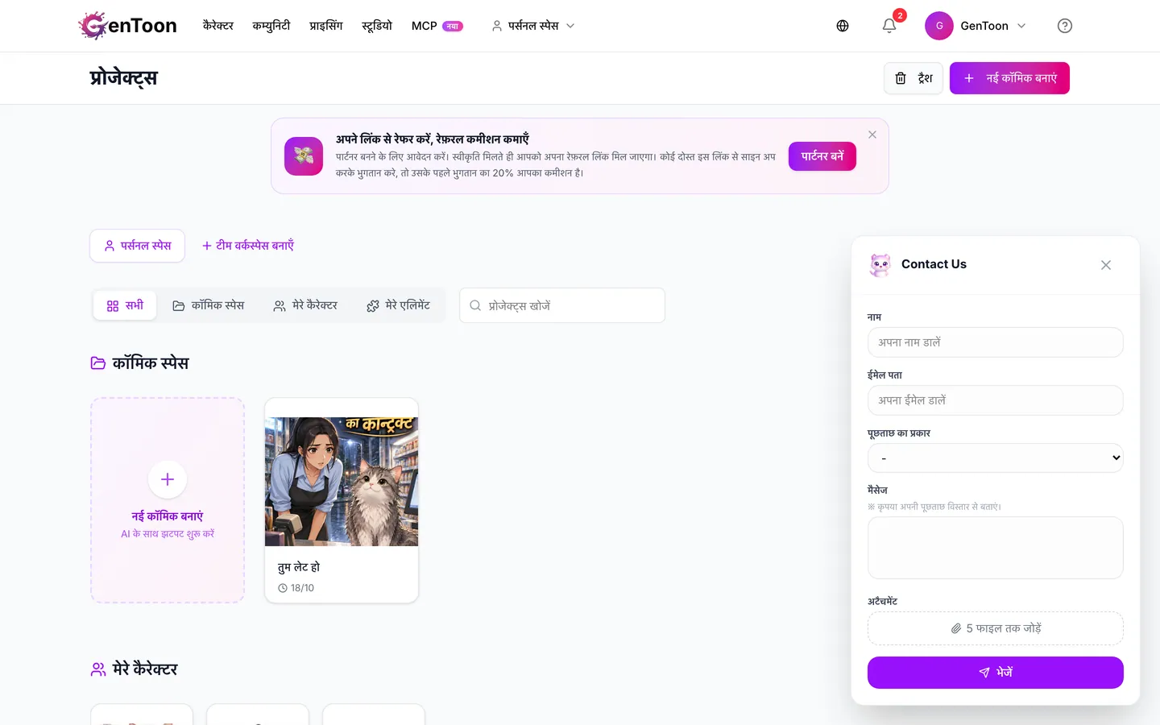Open notifications bell with 2 alerts
1160x725 pixels.
point(889,26)
